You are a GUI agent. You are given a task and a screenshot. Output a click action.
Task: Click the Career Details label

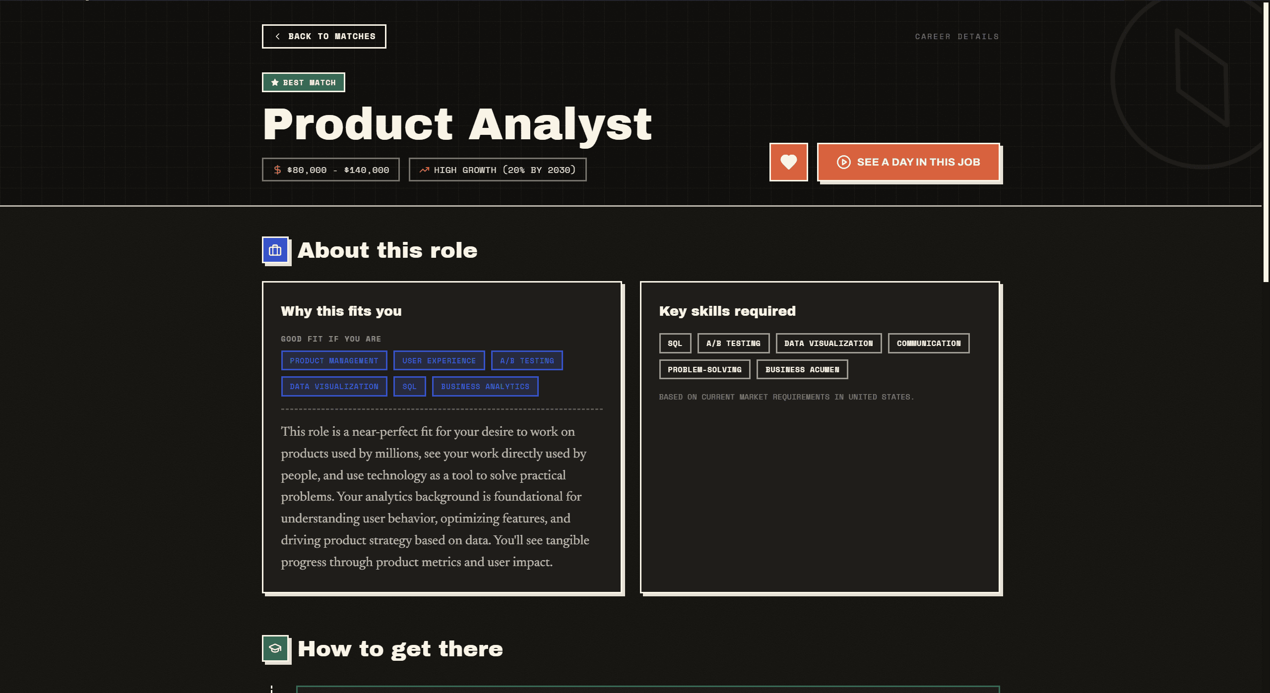[x=957, y=37]
